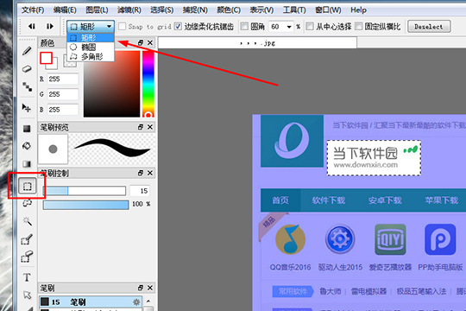Open the rounded corner 60 percent dropdown

tap(289, 27)
